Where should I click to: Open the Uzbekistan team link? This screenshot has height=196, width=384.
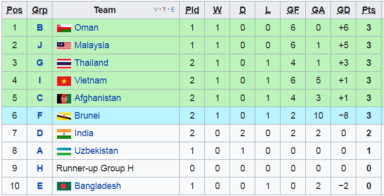(96, 151)
